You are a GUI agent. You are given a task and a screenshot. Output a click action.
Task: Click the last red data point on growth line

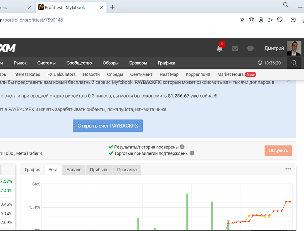click(x=290, y=202)
